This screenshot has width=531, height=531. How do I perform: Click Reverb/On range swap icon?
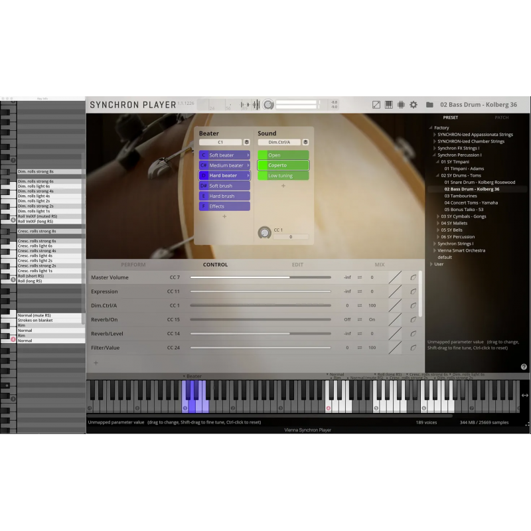click(360, 320)
